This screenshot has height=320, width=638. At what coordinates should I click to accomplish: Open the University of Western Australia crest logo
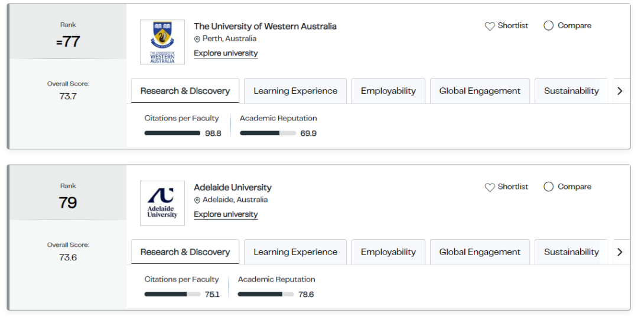point(162,42)
